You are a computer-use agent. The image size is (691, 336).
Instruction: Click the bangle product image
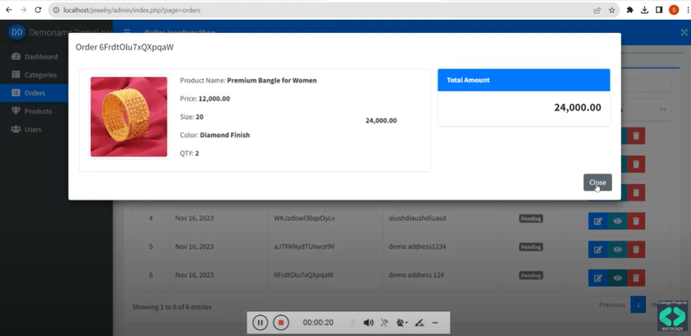pyautogui.click(x=129, y=117)
